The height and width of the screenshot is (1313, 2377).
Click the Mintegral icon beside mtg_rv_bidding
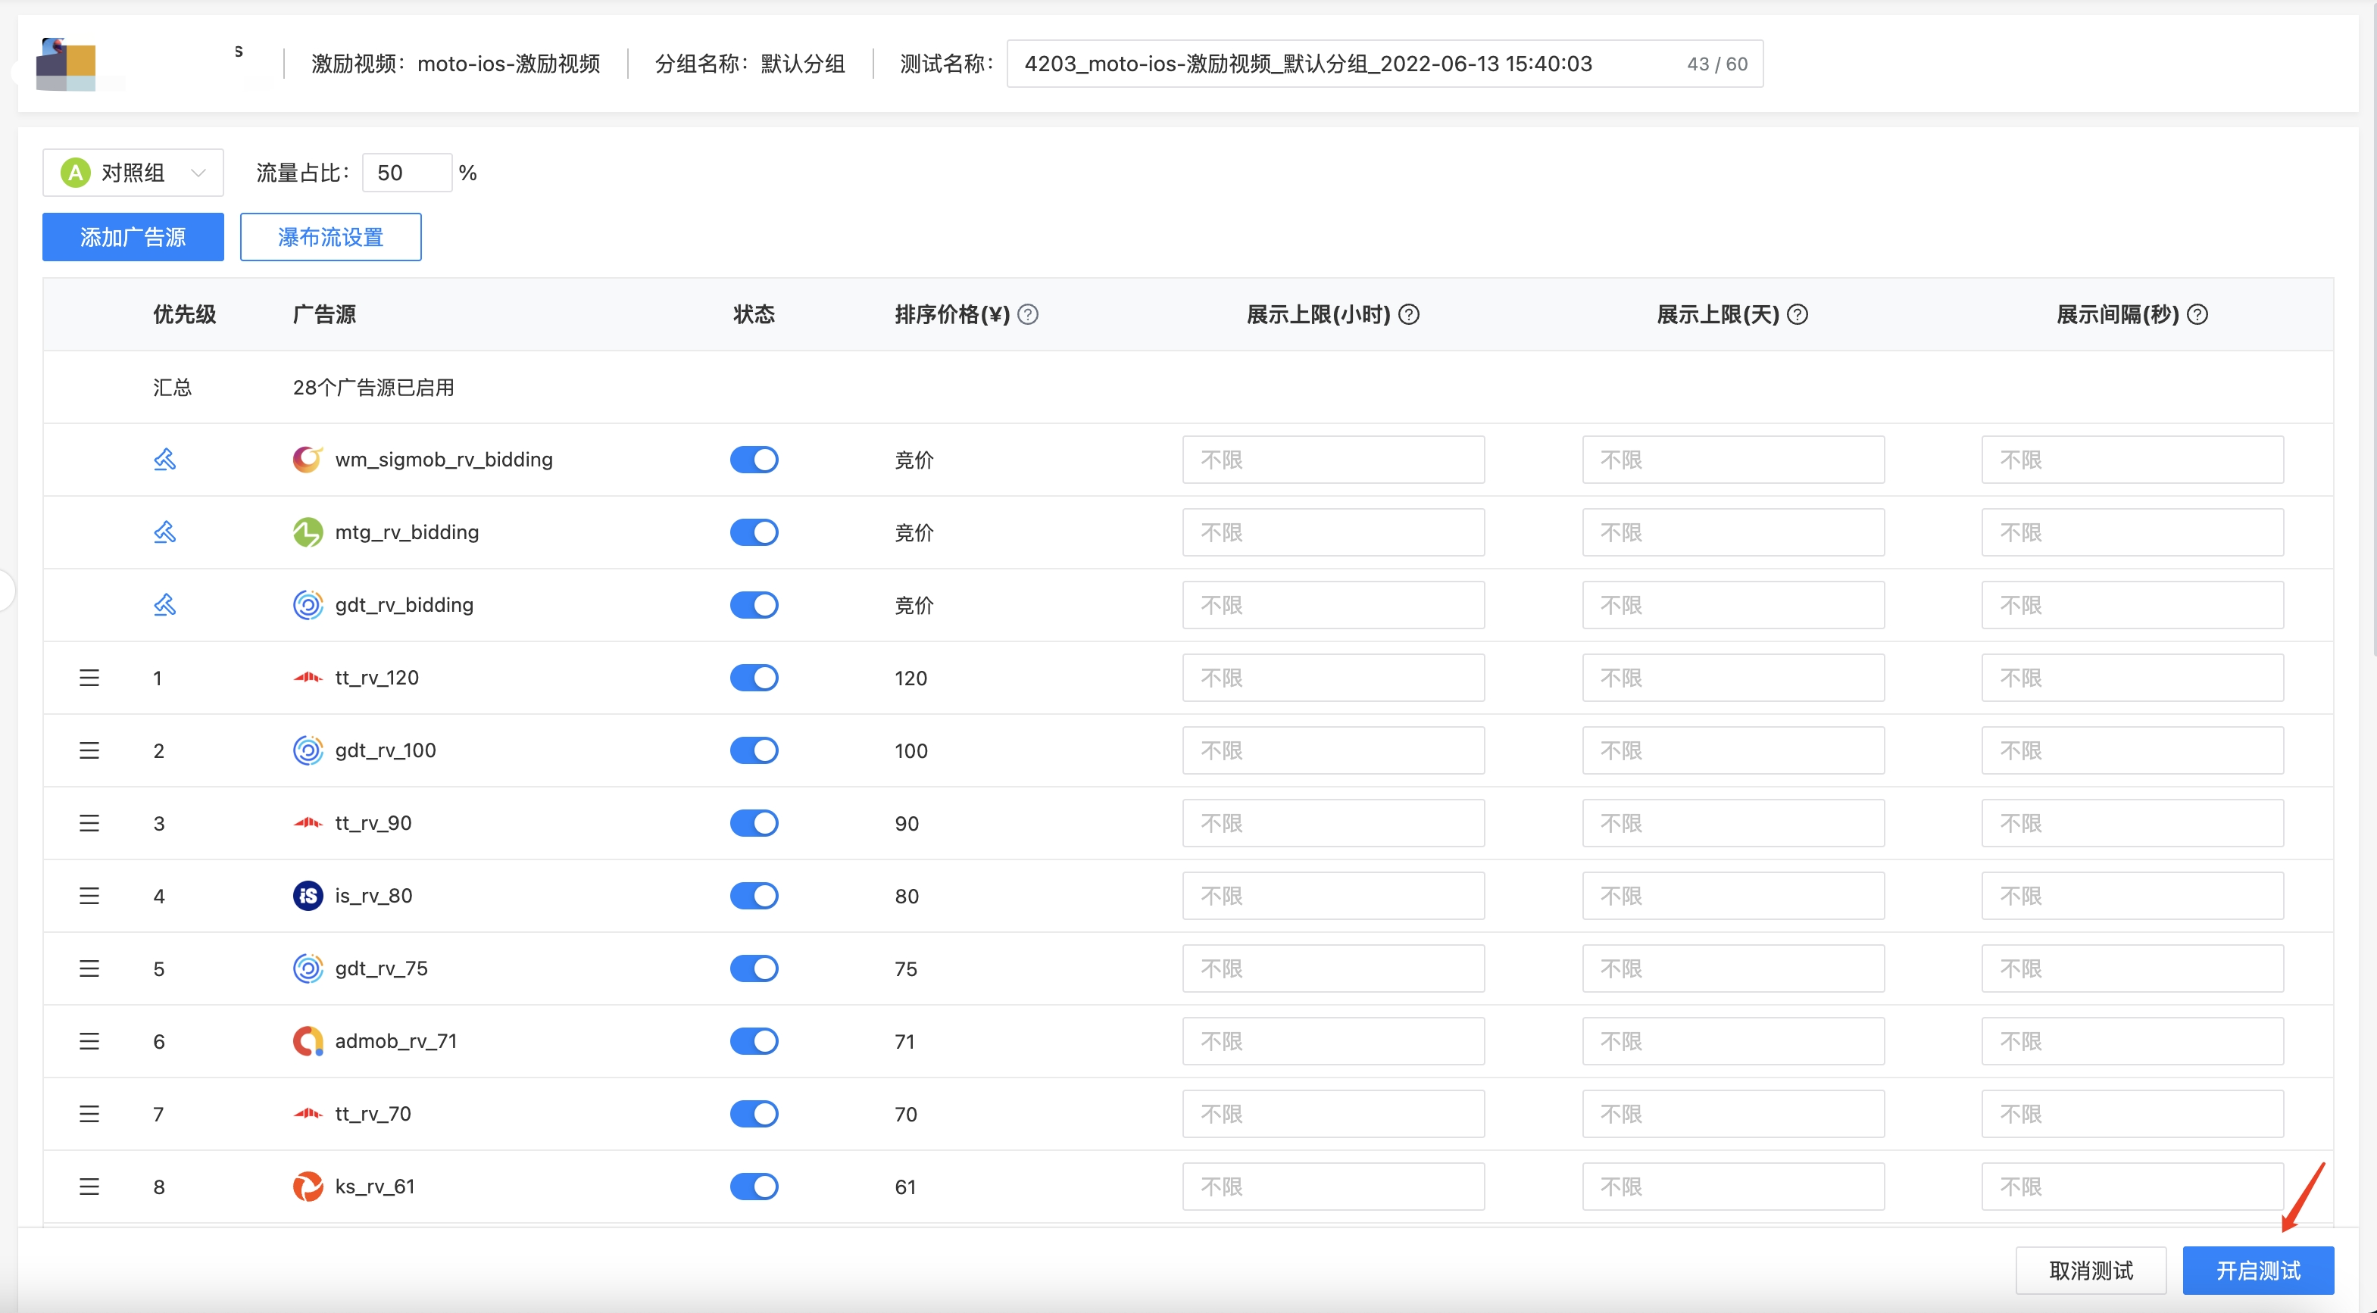[x=308, y=532]
